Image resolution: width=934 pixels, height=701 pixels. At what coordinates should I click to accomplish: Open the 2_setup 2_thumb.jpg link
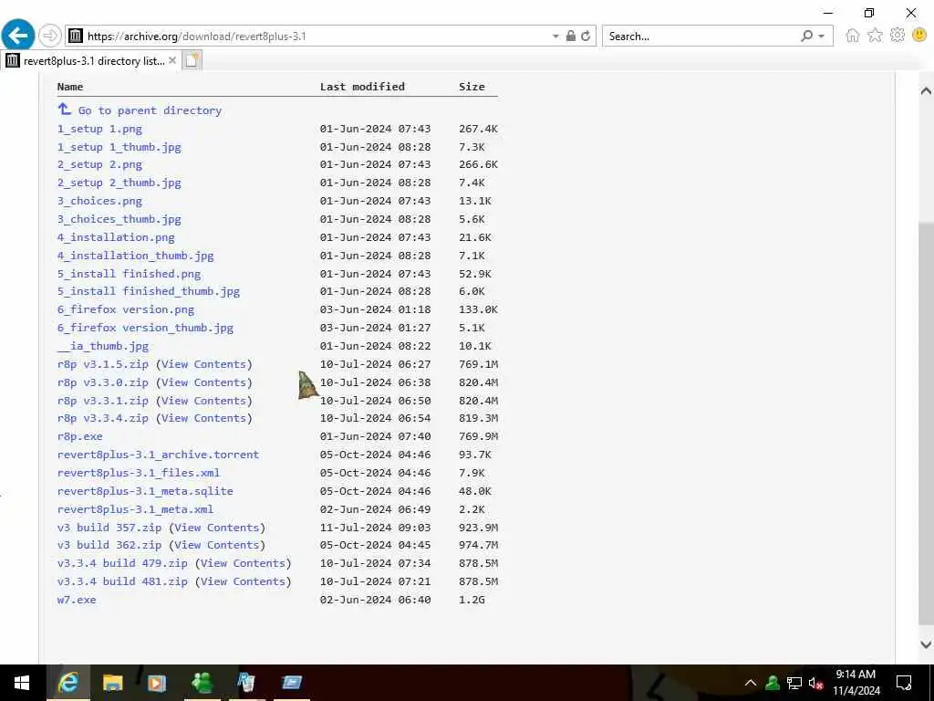(x=119, y=183)
